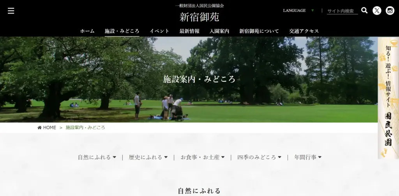This screenshot has width=399, height=196.
Task: Open 新宿御苑について in the navigation bar
Action: [x=259, y=31]
